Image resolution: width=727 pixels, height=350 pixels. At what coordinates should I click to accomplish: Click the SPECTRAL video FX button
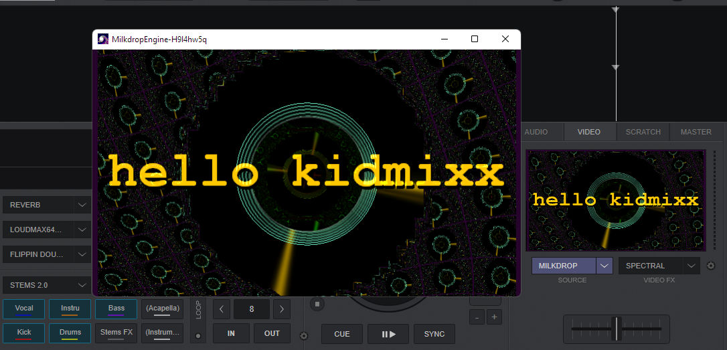pyautogui.click(x=651, y=266)
